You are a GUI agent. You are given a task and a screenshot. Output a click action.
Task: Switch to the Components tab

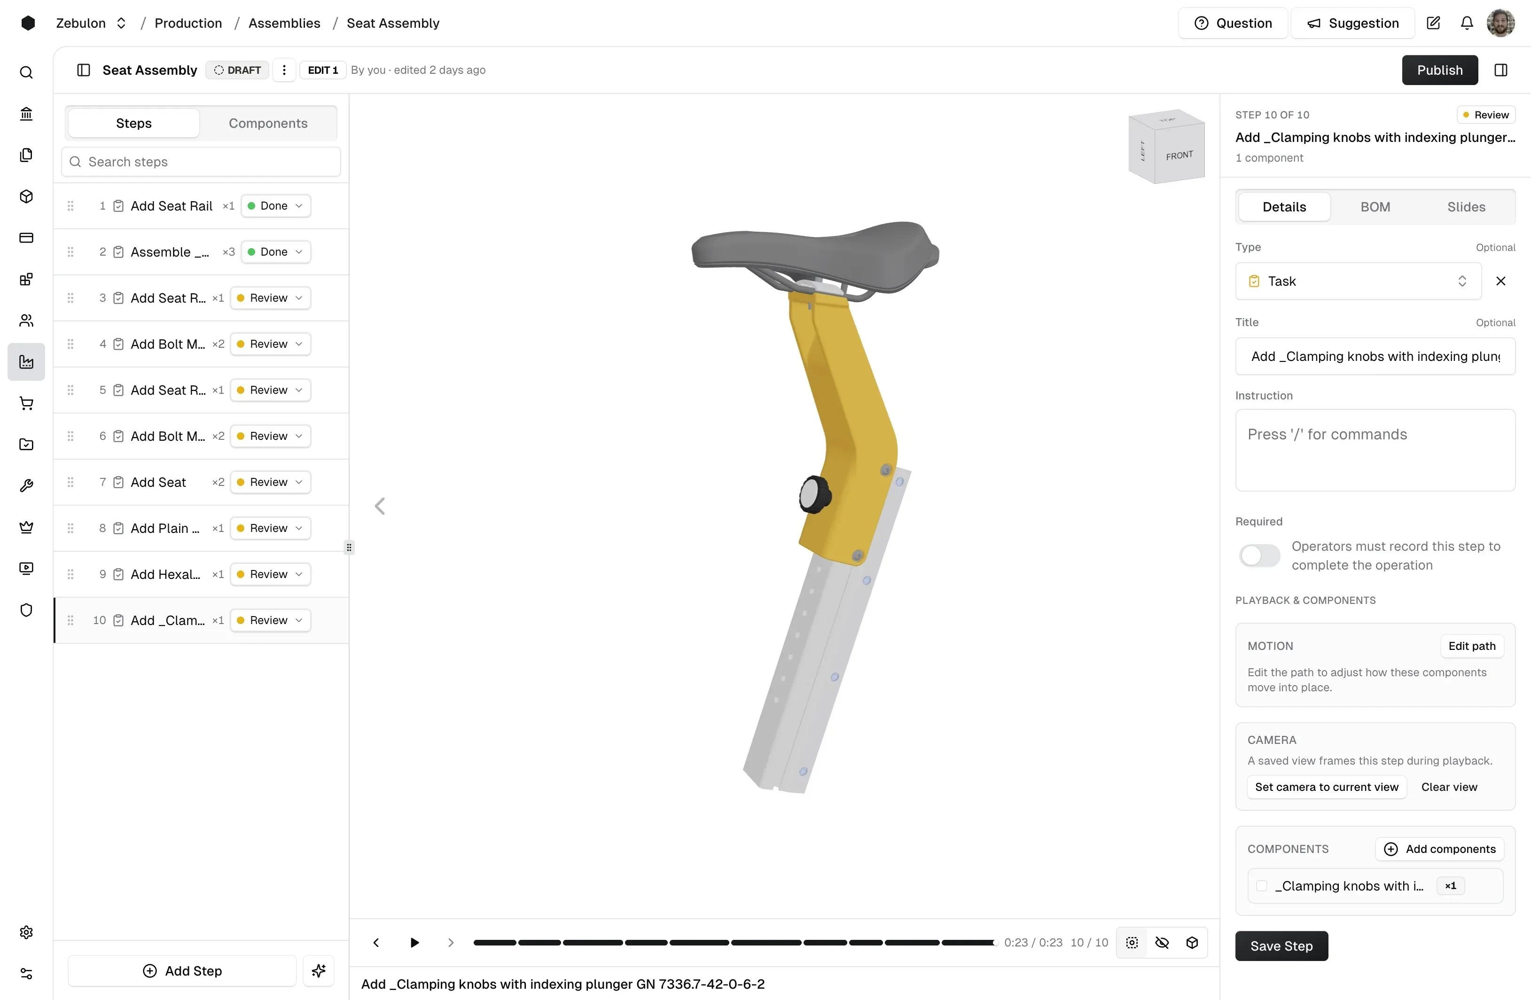(268, 123)
